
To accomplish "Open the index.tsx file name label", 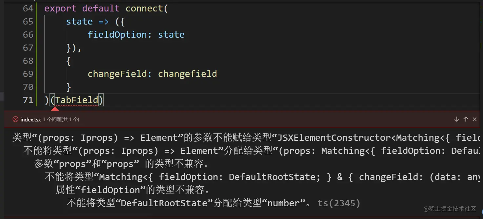I will click(x=30, y=120).
